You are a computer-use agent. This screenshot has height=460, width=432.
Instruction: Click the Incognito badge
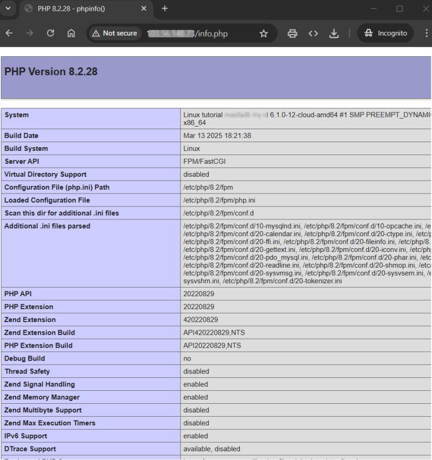tap(385, 33)
